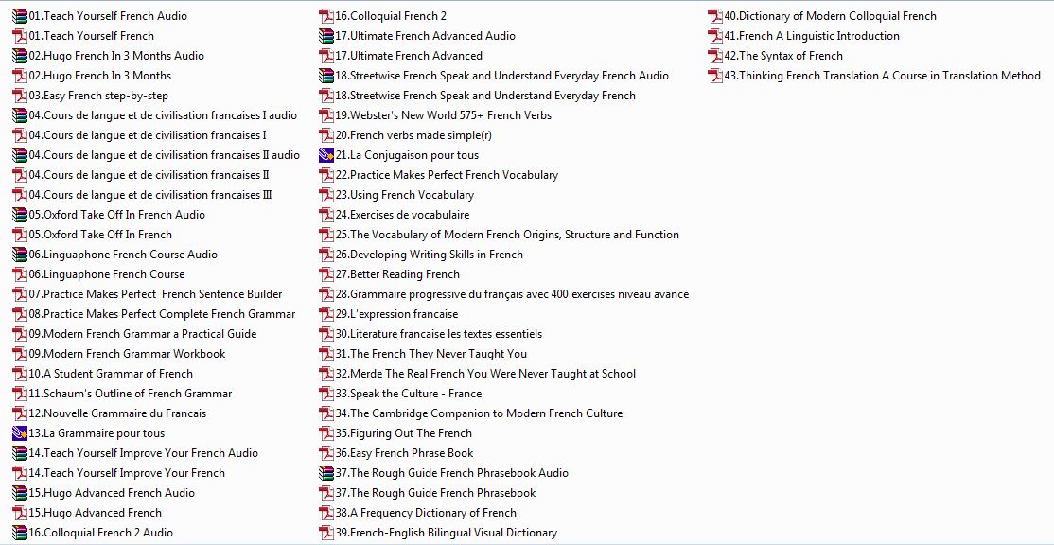Image resolution: width=1054 pixels, height=545 pixels.
Task: Select the file Modern French Grammar Workbook
Action: (x=134, y=354)
